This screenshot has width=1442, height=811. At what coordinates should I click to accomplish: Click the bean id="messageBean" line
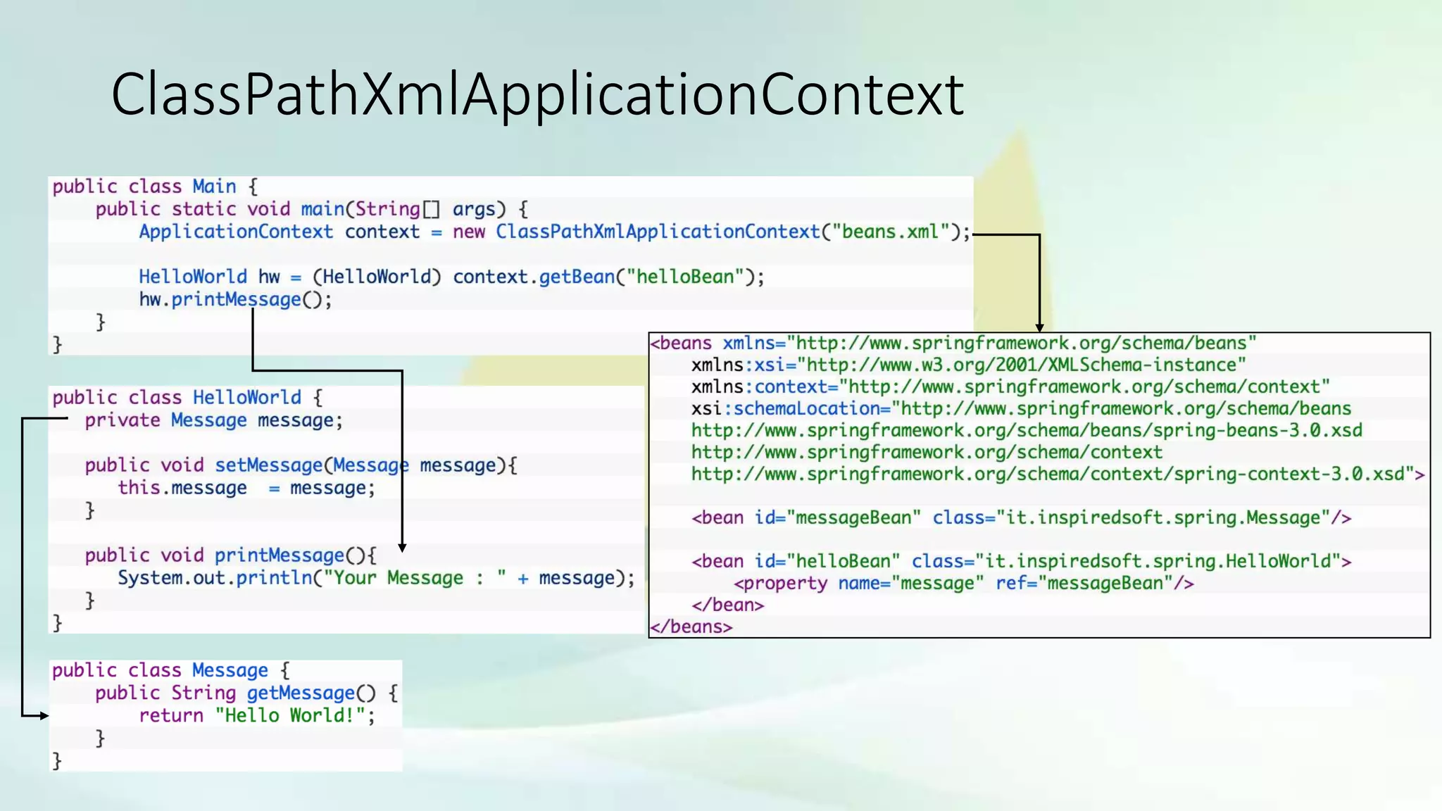click(x=1021, y=517)
